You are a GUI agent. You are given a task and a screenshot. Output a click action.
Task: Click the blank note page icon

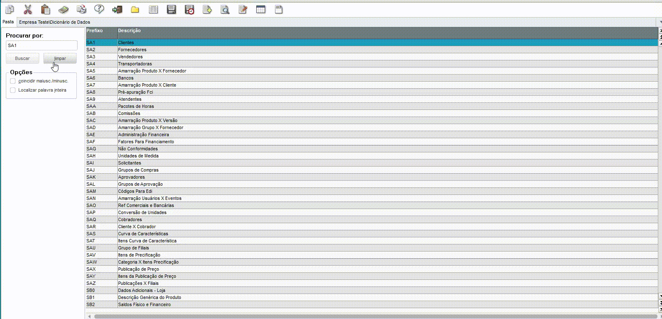tap(279, 9)
